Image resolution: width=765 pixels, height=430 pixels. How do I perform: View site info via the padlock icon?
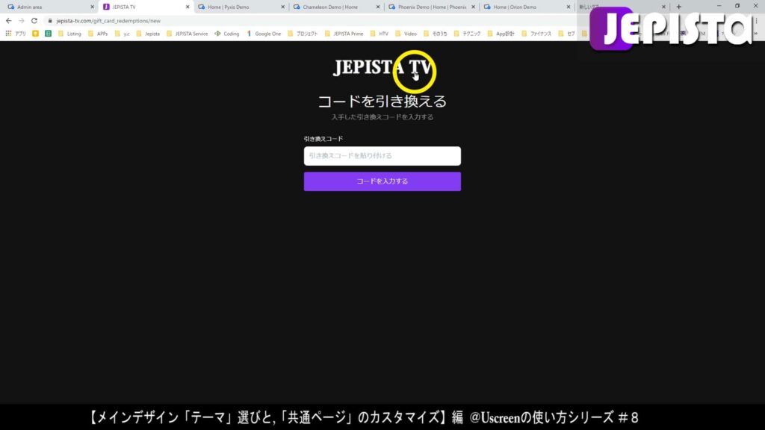click(x=50, y=21)
